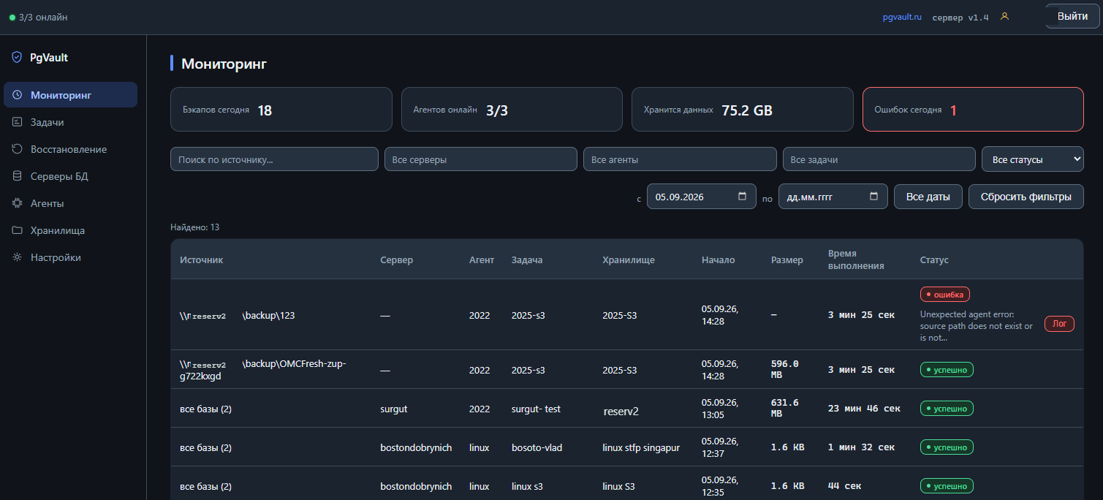The height and width of the screenshot is (500, 1103).
Task: Click the Ошибок сегодня card
Action: click(x=973, y=110)
